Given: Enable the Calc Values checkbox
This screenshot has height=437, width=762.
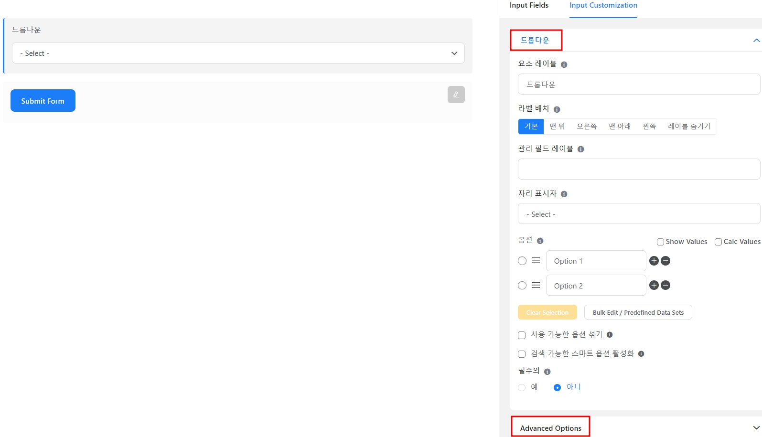Looking at the screenshot, I should tap(718, 242).
